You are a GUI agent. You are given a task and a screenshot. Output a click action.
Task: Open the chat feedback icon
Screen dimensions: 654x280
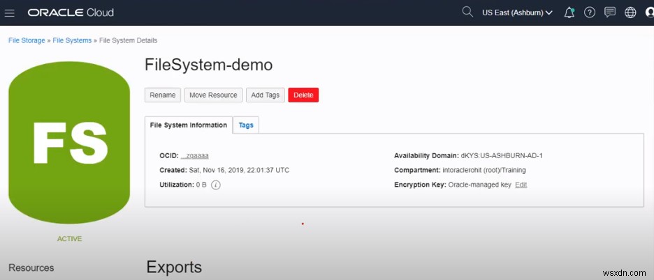click(610, 13)
